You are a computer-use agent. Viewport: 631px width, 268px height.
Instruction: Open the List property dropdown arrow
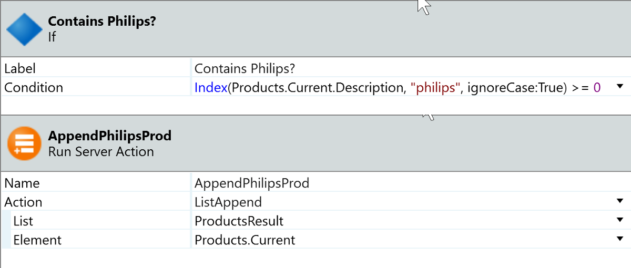[x=619, y=221]
